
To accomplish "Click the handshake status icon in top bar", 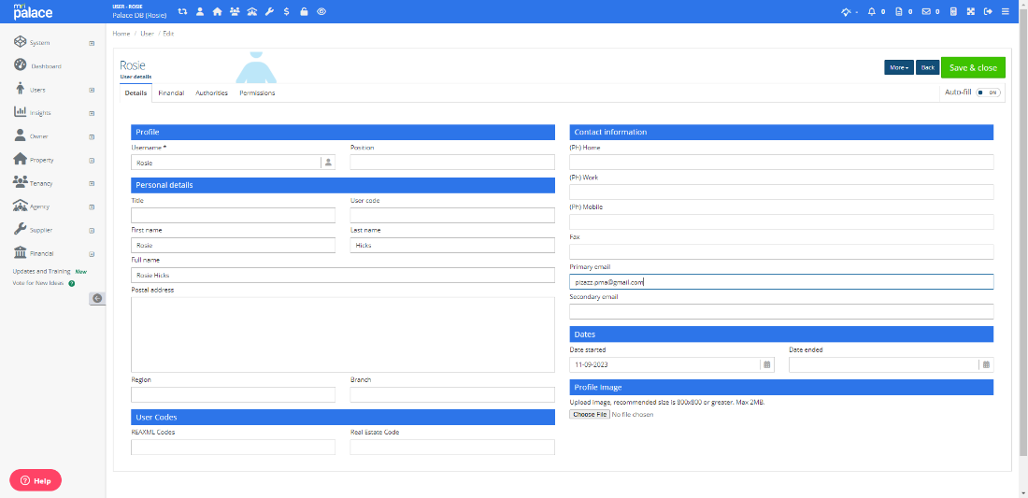I will tap(847, 12).
